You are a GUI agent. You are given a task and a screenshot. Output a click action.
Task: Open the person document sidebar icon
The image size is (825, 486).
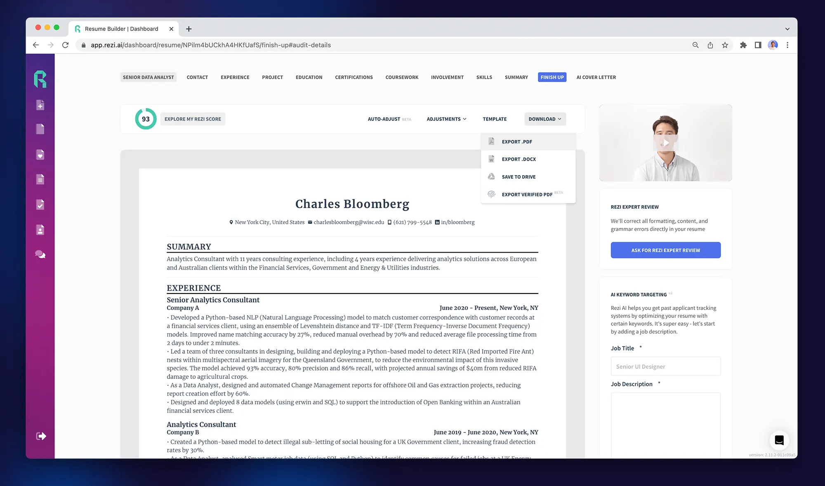(x=40, y=230)
